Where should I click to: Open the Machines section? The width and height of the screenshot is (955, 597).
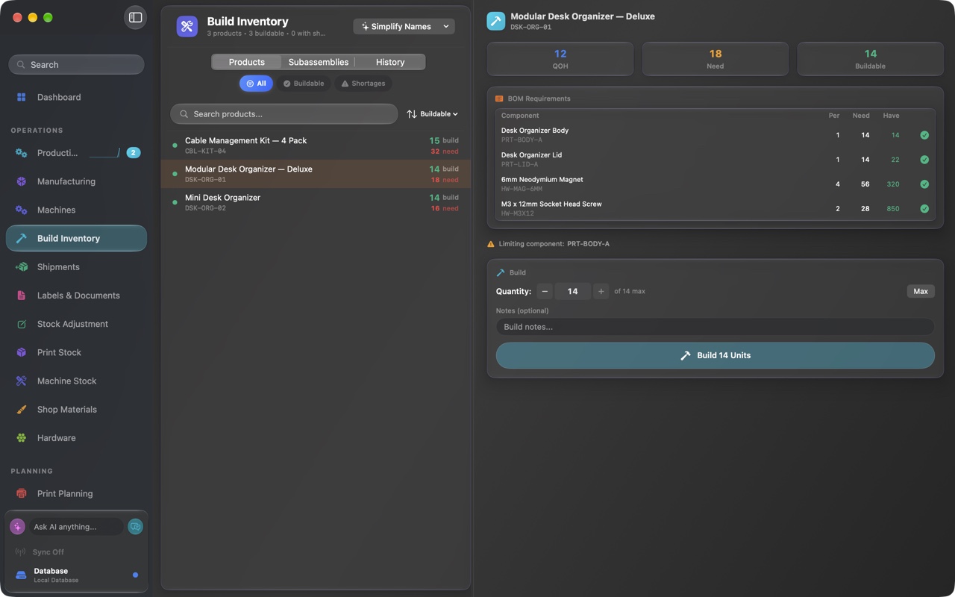pos(76,210)
